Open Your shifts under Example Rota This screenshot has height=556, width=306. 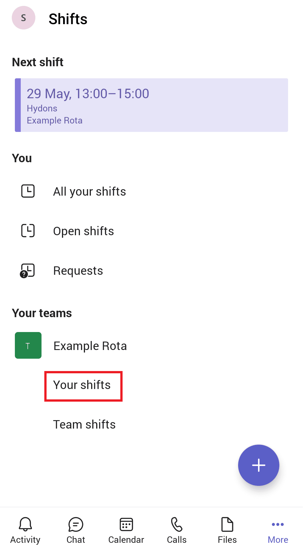[82, 385]
